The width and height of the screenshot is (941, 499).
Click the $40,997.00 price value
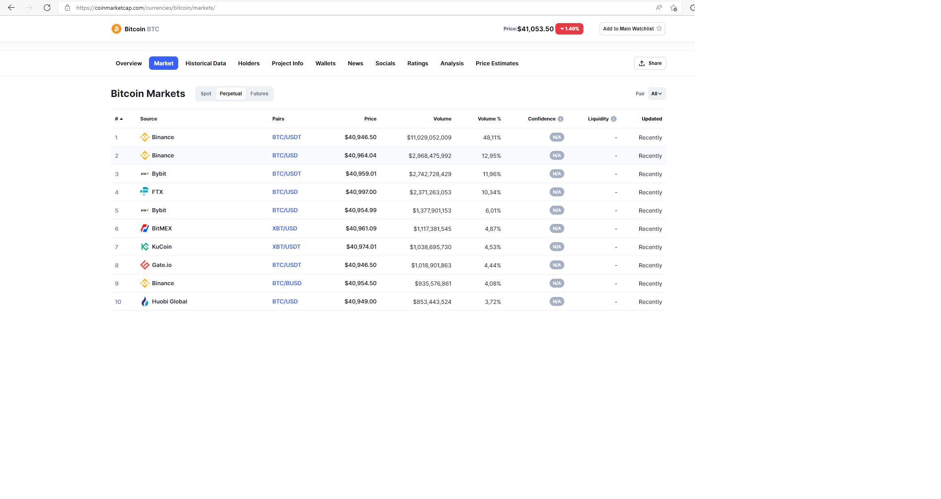[x=361, y=192]
